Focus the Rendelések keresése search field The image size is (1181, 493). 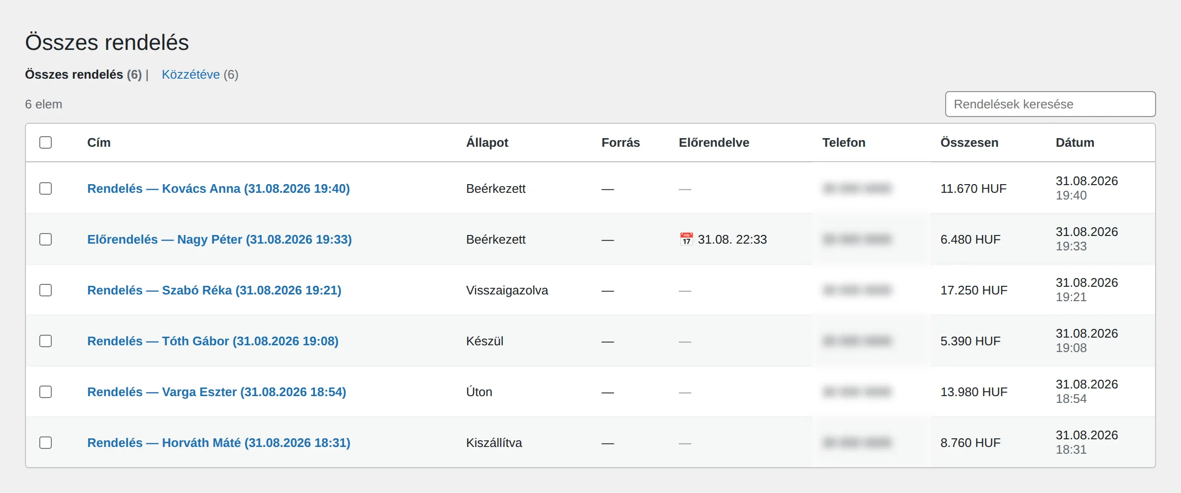pyautogui.click(x=1050, y=104)
